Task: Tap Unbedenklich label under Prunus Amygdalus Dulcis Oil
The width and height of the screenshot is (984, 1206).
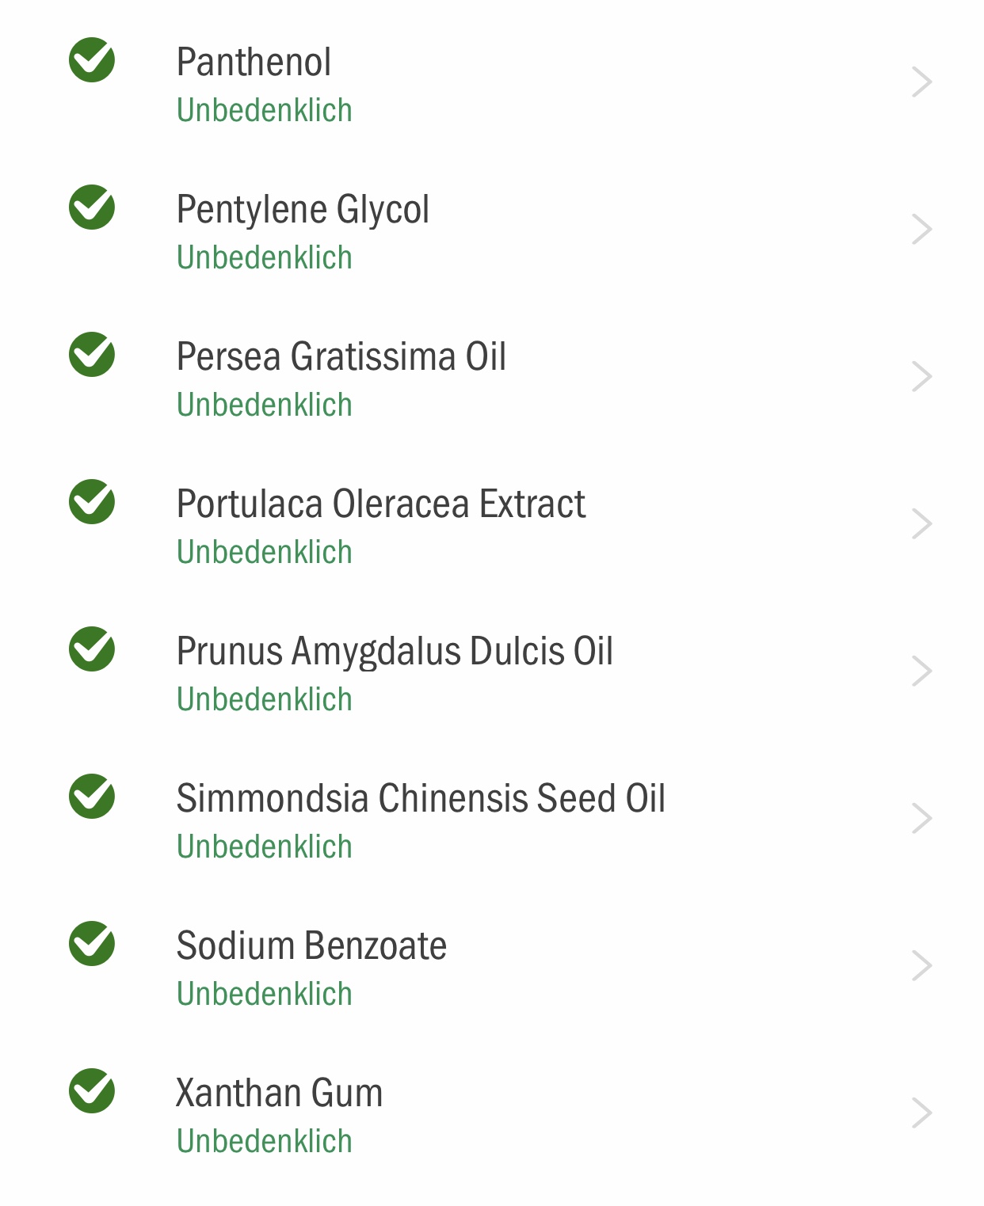Action: click(x=265, y=699)
